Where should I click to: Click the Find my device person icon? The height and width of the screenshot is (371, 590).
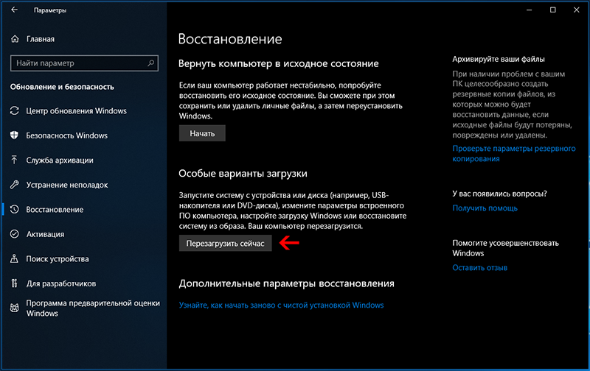pos(14,258)
